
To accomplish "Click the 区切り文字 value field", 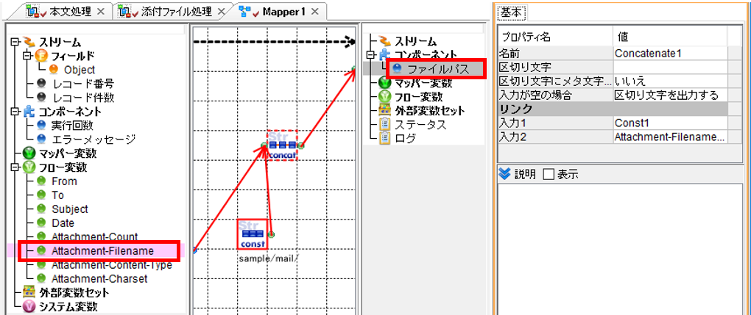I will click(x=669, y=67).
